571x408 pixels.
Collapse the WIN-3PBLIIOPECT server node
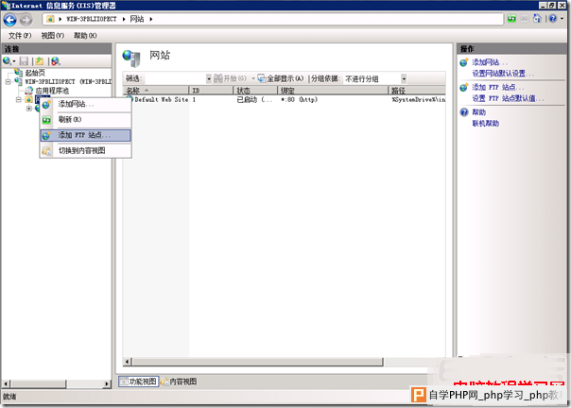8,81
